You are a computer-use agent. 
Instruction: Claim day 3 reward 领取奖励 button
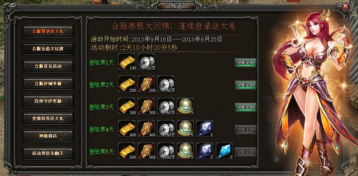click(245, 107)
